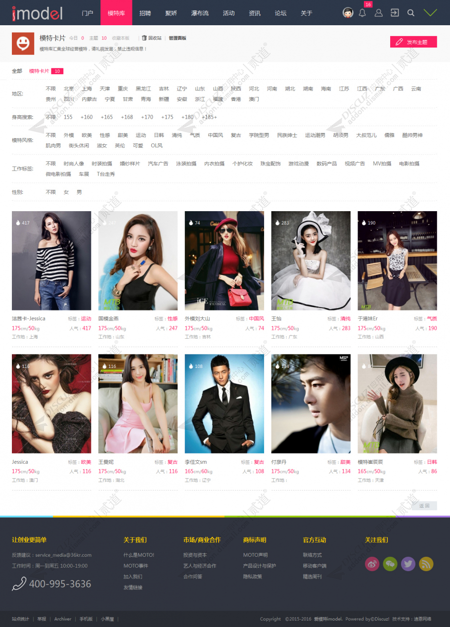Viewport: 450px width, 627px height.
Task: Open the 招聘 navigation menu item
Action: 145,13
